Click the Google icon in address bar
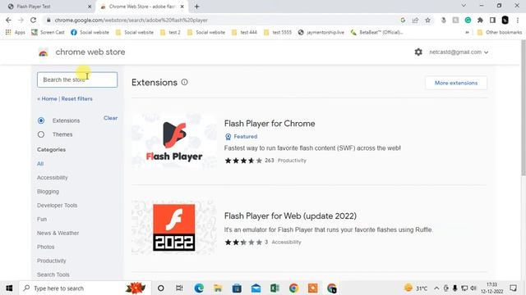The image size is (526, 295). pyautogui.click(x=403, y=20)
